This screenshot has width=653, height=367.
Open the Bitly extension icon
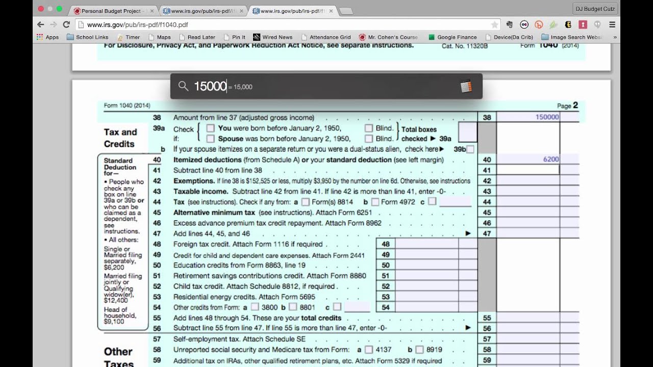click(x=539, y=24)
